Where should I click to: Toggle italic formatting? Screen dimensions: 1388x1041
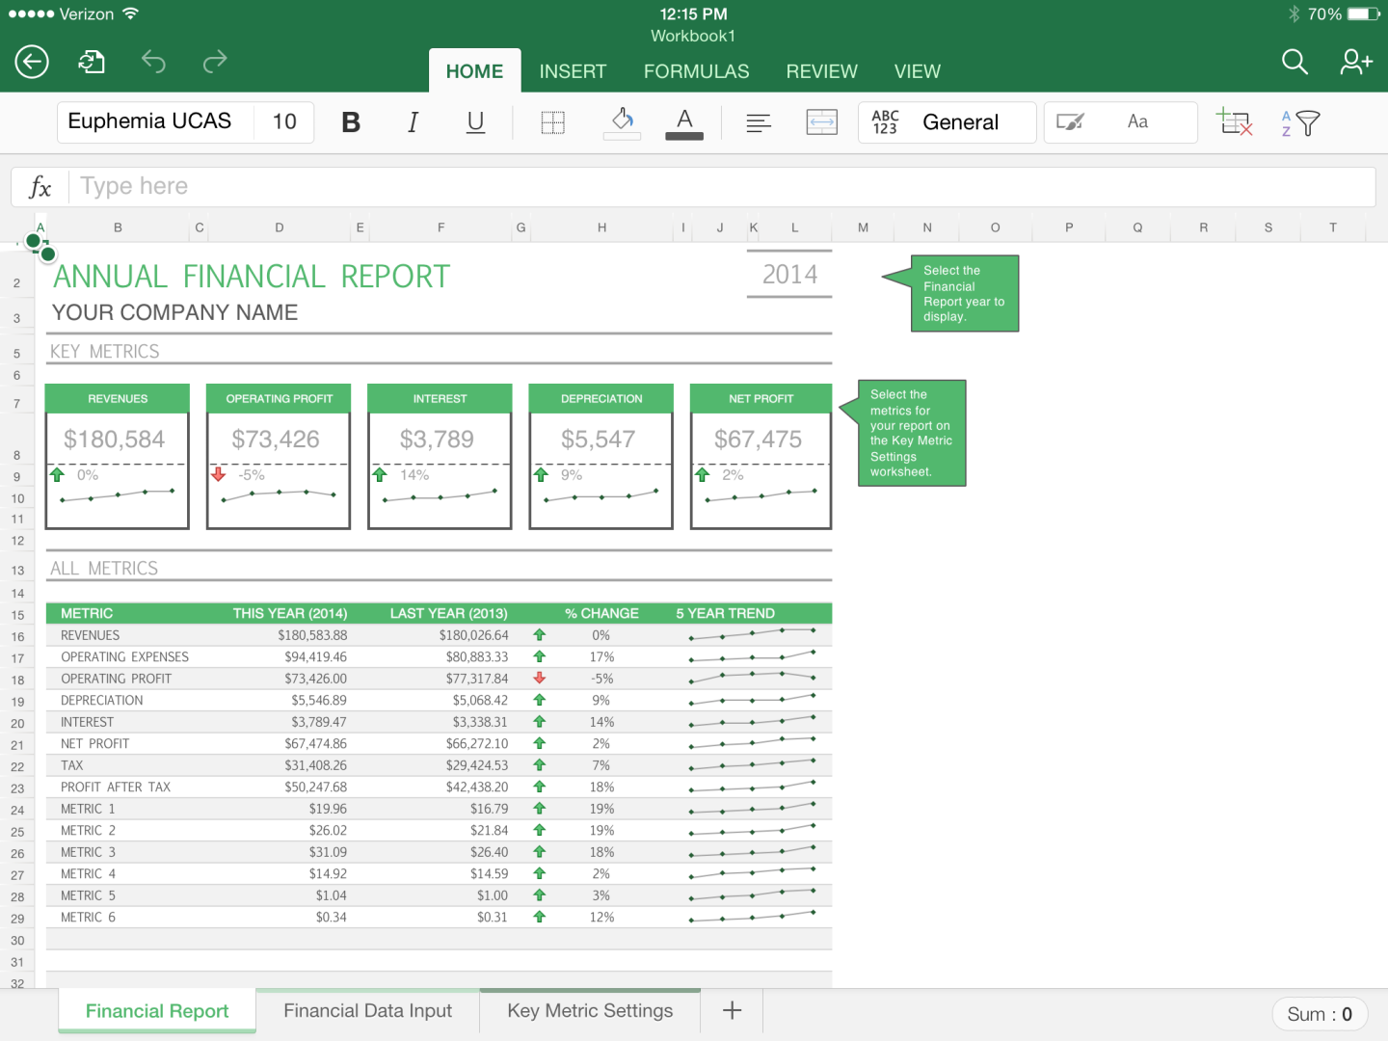pyautogui.click(x=413, y=122)
